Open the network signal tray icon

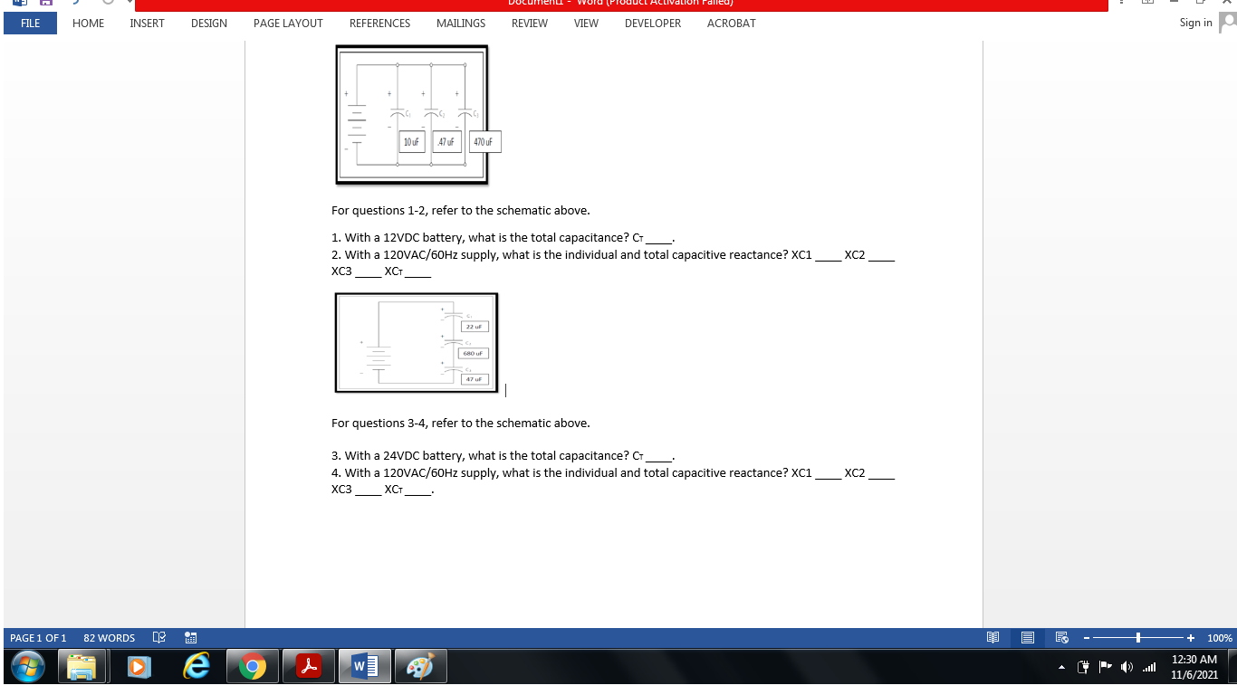[x=1150, y=669]
